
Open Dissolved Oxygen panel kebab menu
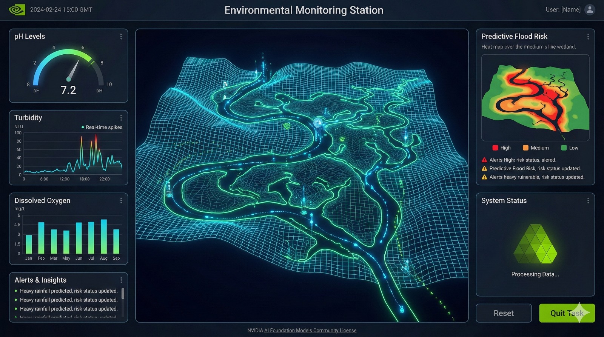coord(121,200)
